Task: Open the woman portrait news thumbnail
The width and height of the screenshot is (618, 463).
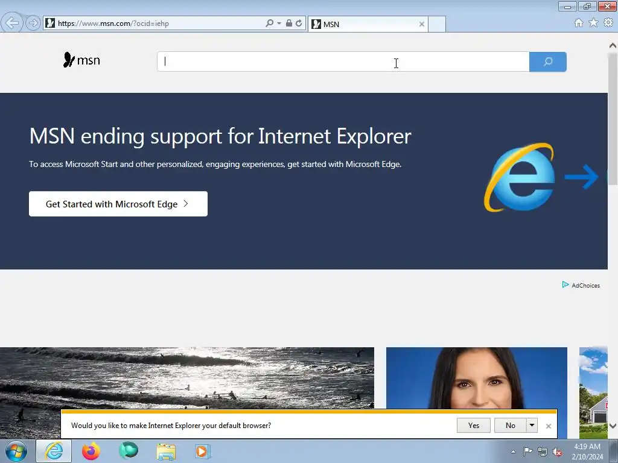Action: [x=477, y=378]
